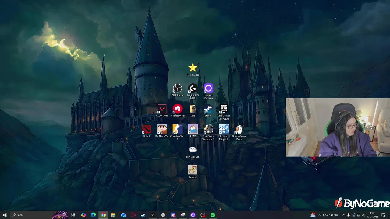Open Logitech G HUB from the taskbar
390x219 pixels.
(153, 215)
